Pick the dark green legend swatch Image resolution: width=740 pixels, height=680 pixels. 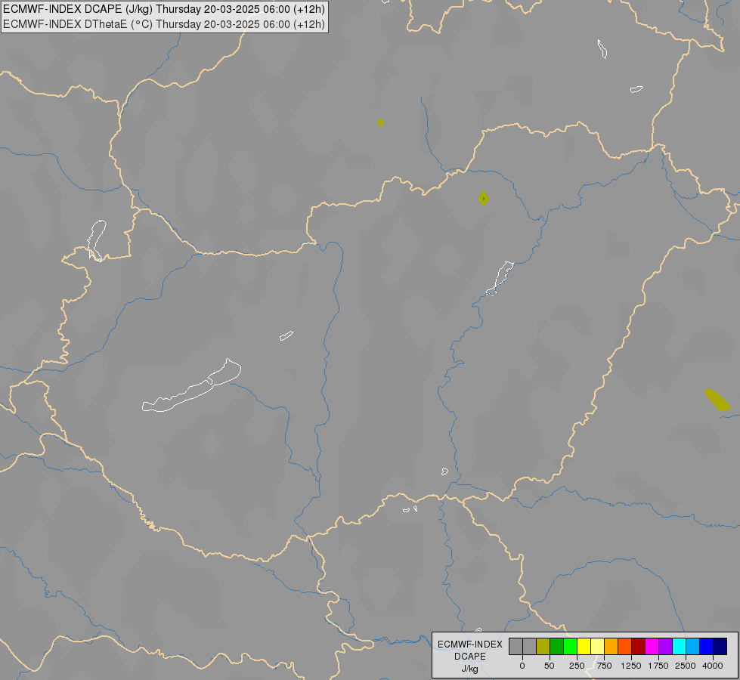tap(557, 646)
